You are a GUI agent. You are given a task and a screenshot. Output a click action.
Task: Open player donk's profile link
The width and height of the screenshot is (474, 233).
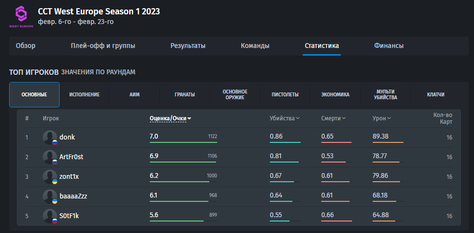coord(67,137)
